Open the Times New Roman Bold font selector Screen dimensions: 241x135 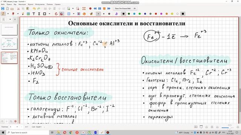tap(125, 9)
